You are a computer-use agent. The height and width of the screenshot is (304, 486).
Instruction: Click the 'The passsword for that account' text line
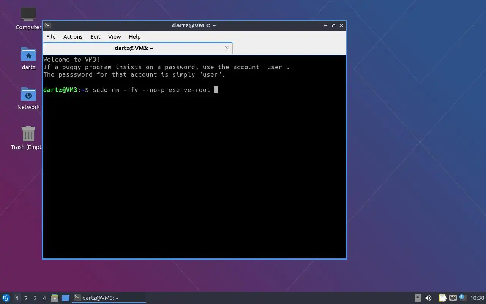click(x=134, y=74)
